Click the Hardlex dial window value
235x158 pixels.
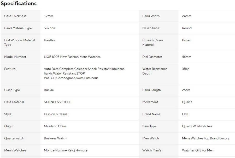click(x=49, y=40)
